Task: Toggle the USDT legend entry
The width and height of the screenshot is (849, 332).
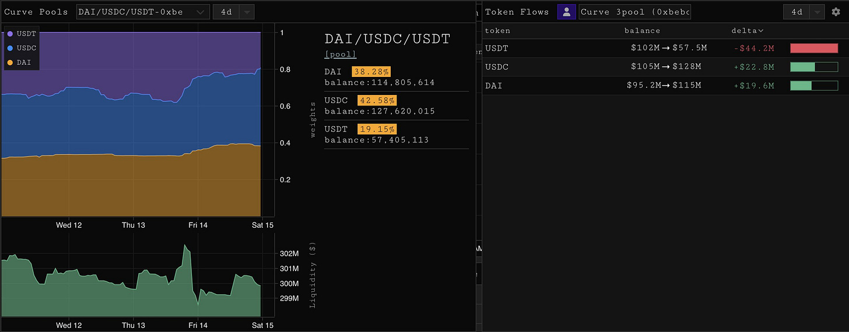Action: [22, 34]
